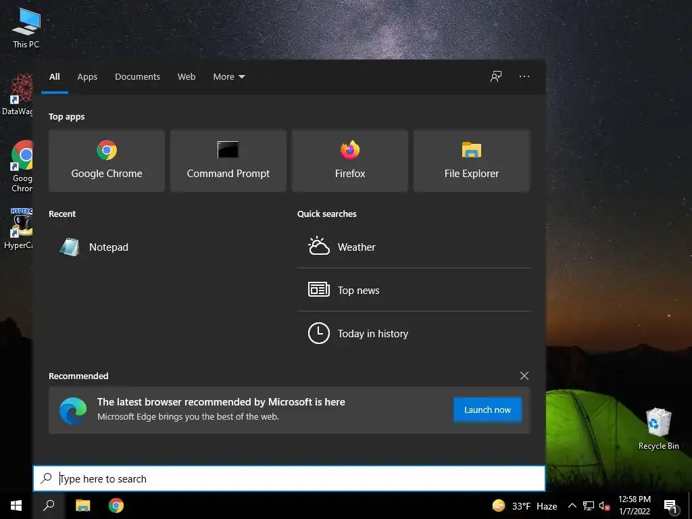
Task: Open the Windows Start button
Action: 16,505
